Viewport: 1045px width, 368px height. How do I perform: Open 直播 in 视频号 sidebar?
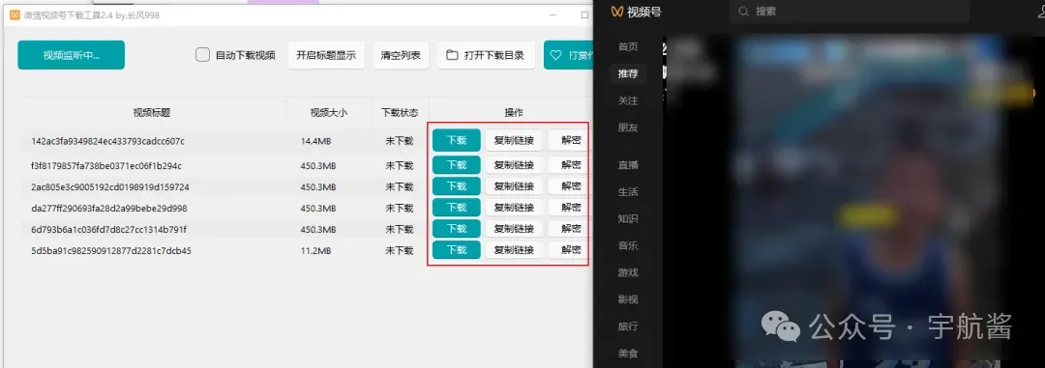pos(628,165)
